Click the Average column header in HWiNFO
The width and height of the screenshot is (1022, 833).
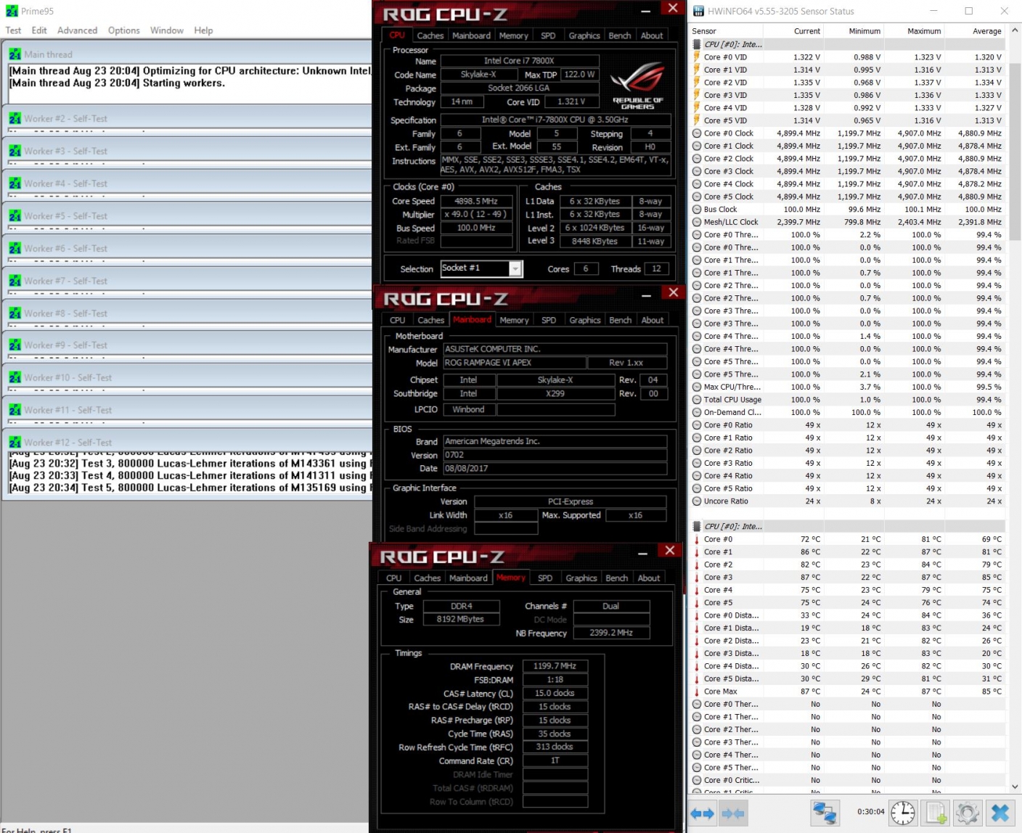(x=986, y=31)
